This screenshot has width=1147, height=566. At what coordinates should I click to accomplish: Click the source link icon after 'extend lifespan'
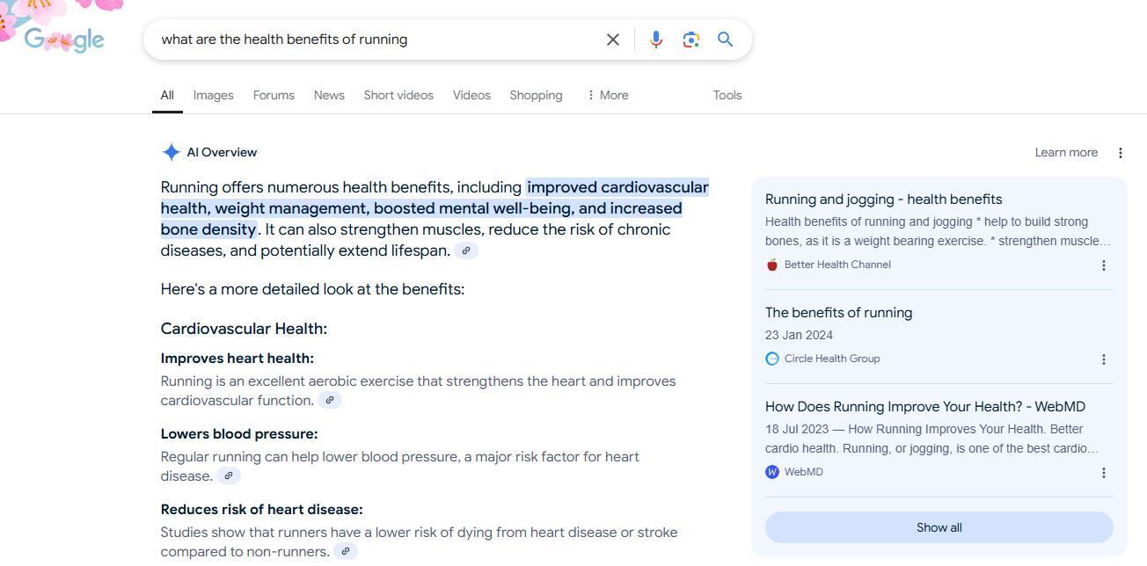[x=467, y=251]
